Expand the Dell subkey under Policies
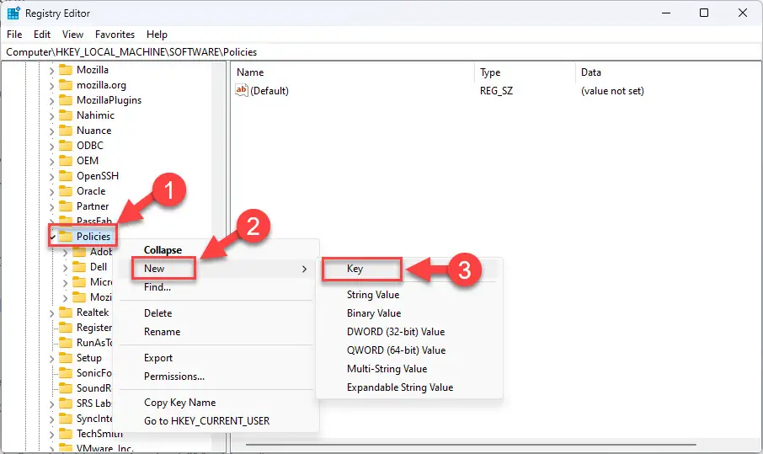Viewport: 763px width, 454px height. pyautogui.click(x=65, y=268)
